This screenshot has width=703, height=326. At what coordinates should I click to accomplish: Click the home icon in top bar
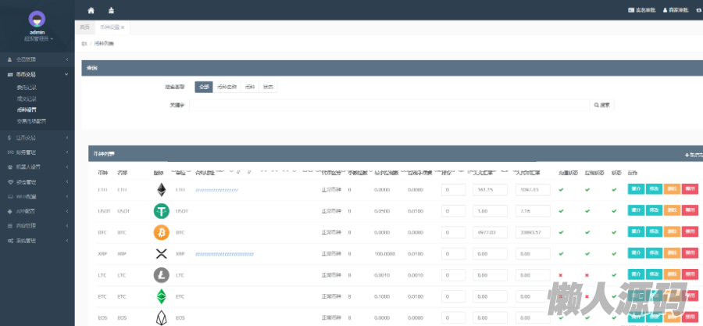pyautogui.click(x=91, y=10)
